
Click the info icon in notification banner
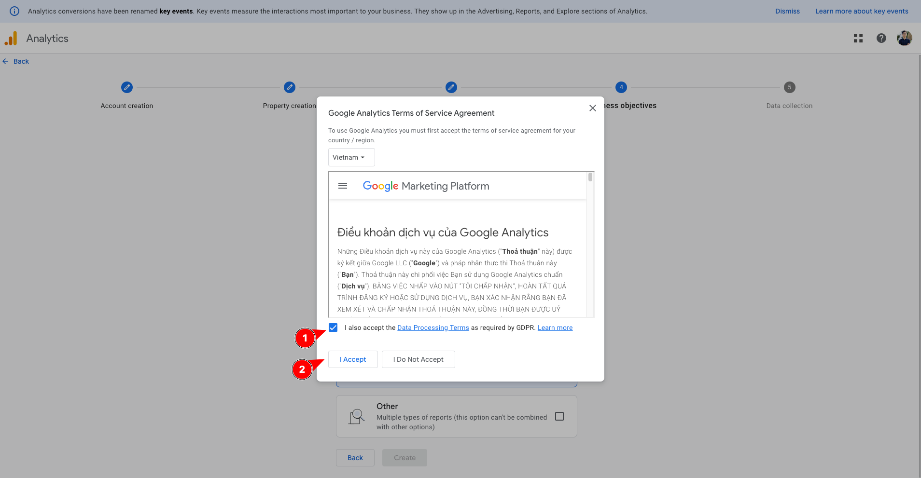(x=14, y=11)
